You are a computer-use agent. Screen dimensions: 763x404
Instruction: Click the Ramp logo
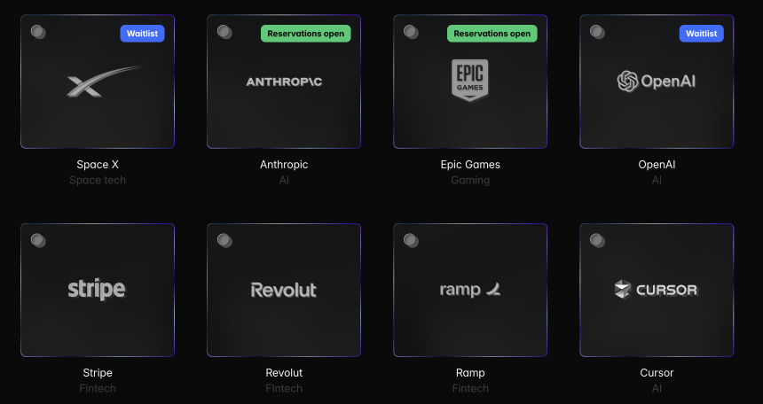point(470,290)
